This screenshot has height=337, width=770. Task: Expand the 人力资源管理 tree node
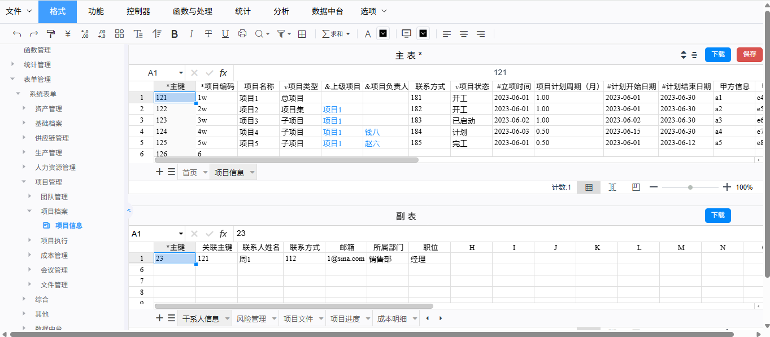pyautogui.click(x=24, y=167)
